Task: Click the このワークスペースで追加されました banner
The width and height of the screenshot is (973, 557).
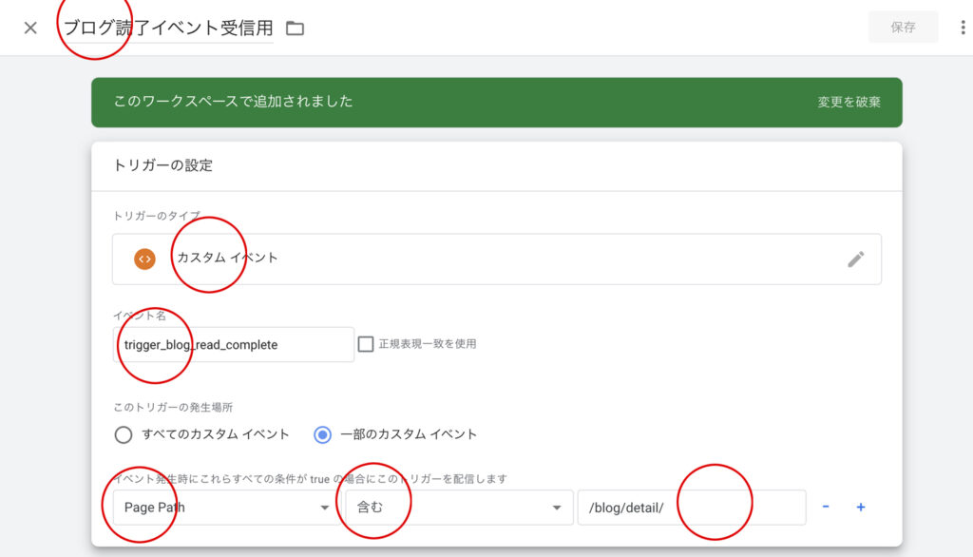Action: [x=496, y=103]
